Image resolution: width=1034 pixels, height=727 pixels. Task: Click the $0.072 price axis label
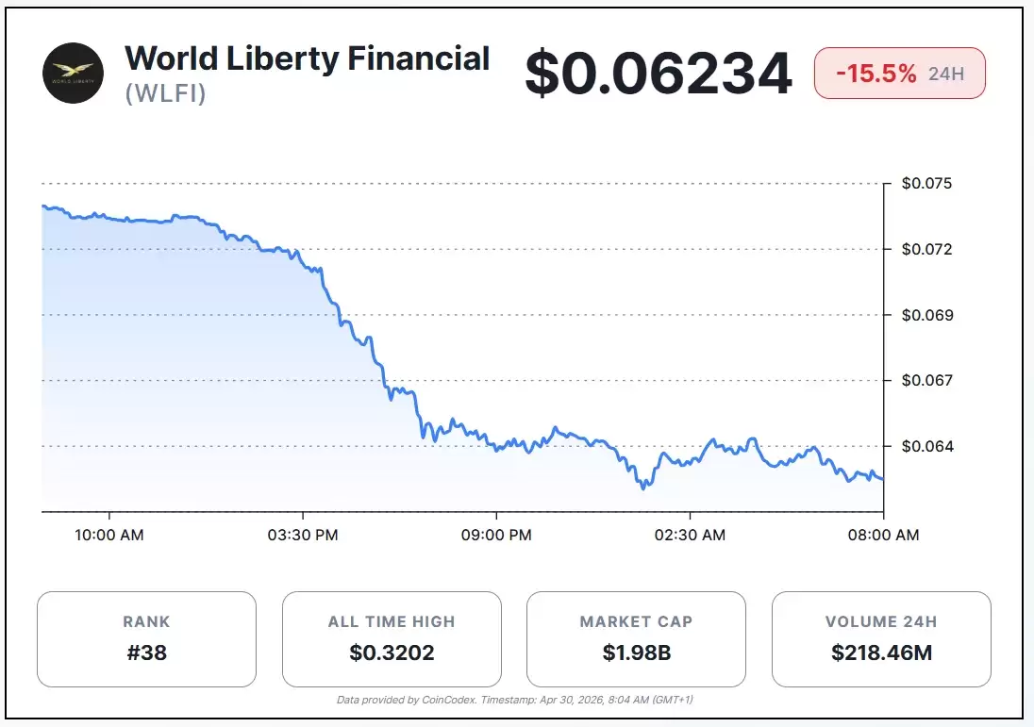point(927,249)
